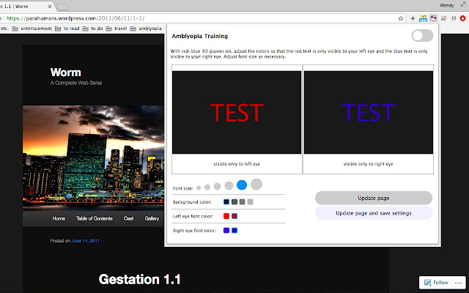Pick the violet-blue right eye font color

coord(226,230)
